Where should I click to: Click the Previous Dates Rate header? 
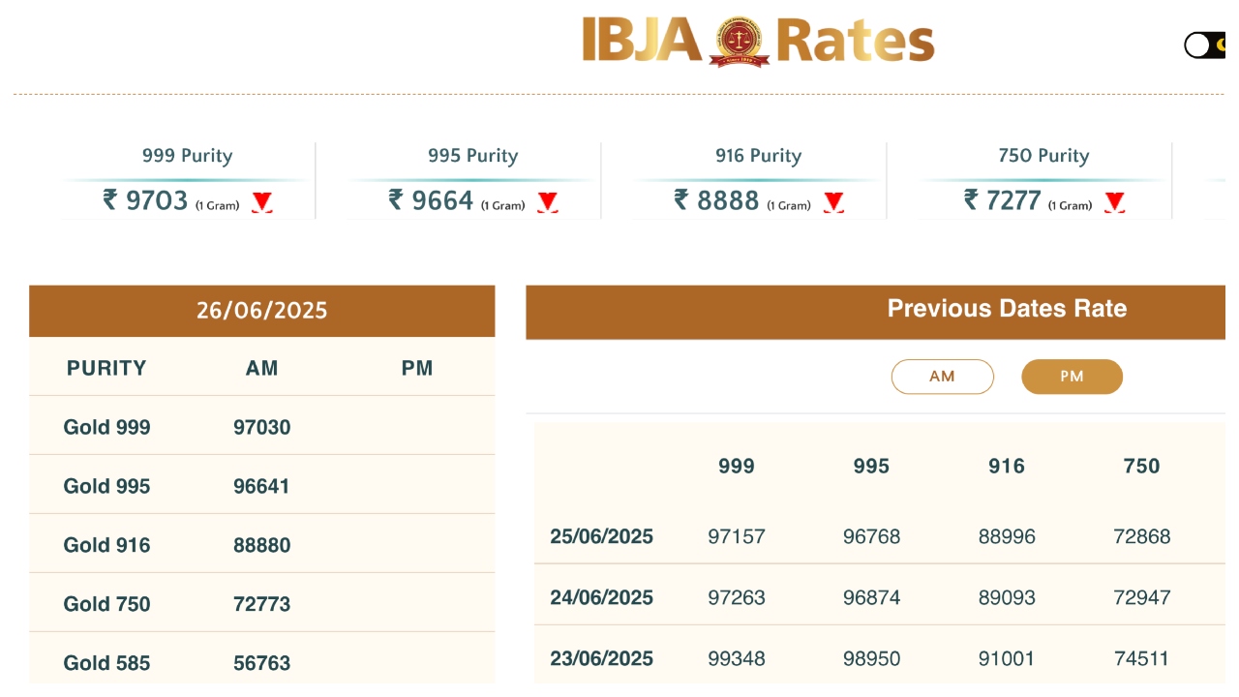click(1007, 309)
